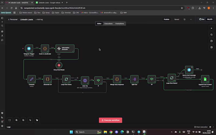Open the If1 node
216x135 pixels.
[152, 79]
